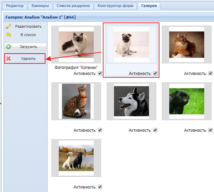Click the Галерея tab
214x192 pixels.
point(149,6)
